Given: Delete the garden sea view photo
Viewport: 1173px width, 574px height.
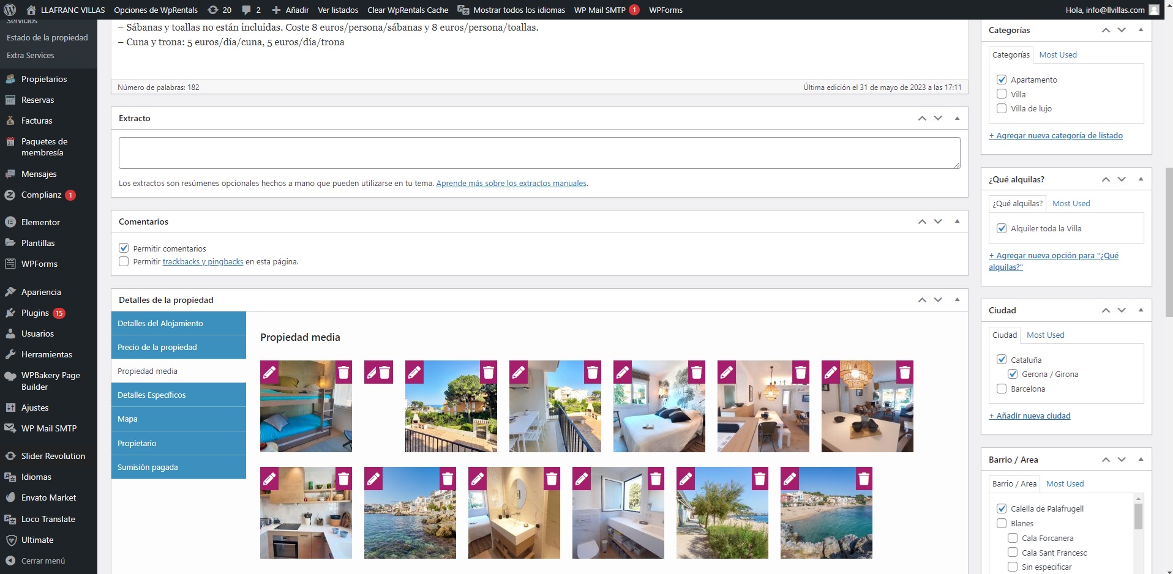Looking at the screenshot, I should [488, 372].
